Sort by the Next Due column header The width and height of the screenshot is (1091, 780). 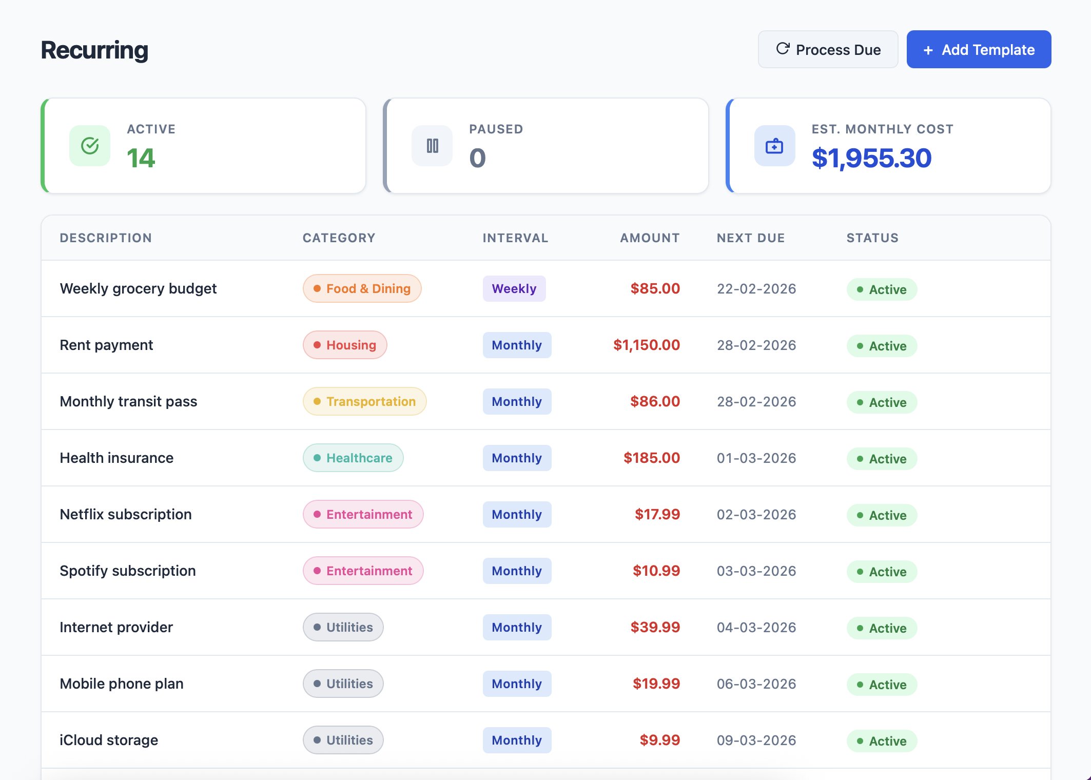(x=751, y=238)
